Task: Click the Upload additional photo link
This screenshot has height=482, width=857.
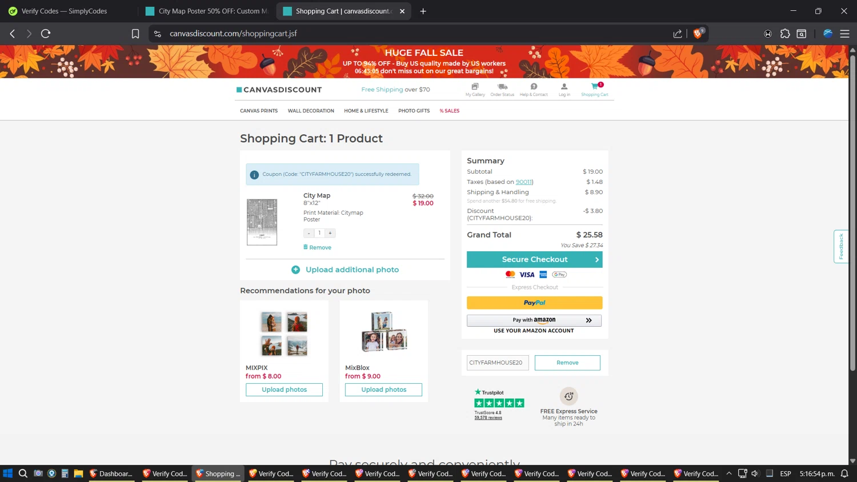Action: (353, 270)
